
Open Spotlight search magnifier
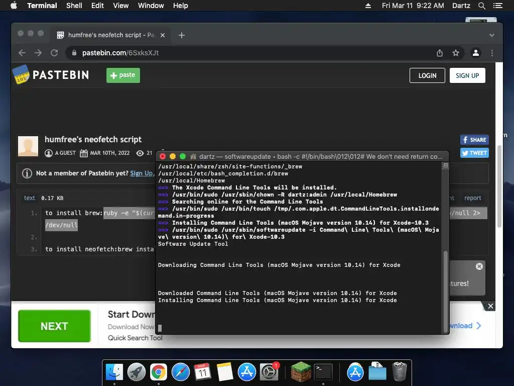coord(481,6)
